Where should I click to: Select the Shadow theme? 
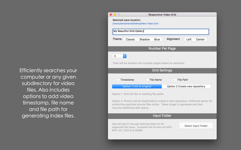pyautogui.click(x=145, y=39)
